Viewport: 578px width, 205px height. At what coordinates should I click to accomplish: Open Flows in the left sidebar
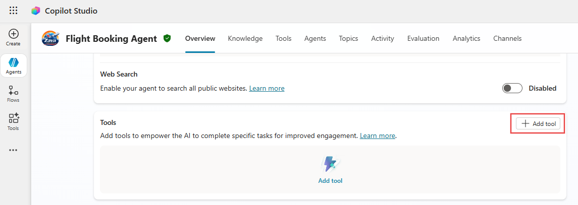[x=13, y=94]
